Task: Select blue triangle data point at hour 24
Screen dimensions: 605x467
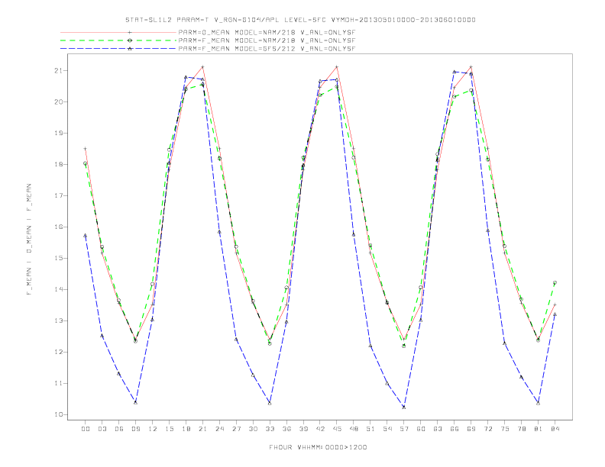Action: pyautogui.click(x=219, y=231)
